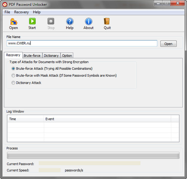
Task: Minimize the PDF Password Unlocker window
Action: coord(158,3)
